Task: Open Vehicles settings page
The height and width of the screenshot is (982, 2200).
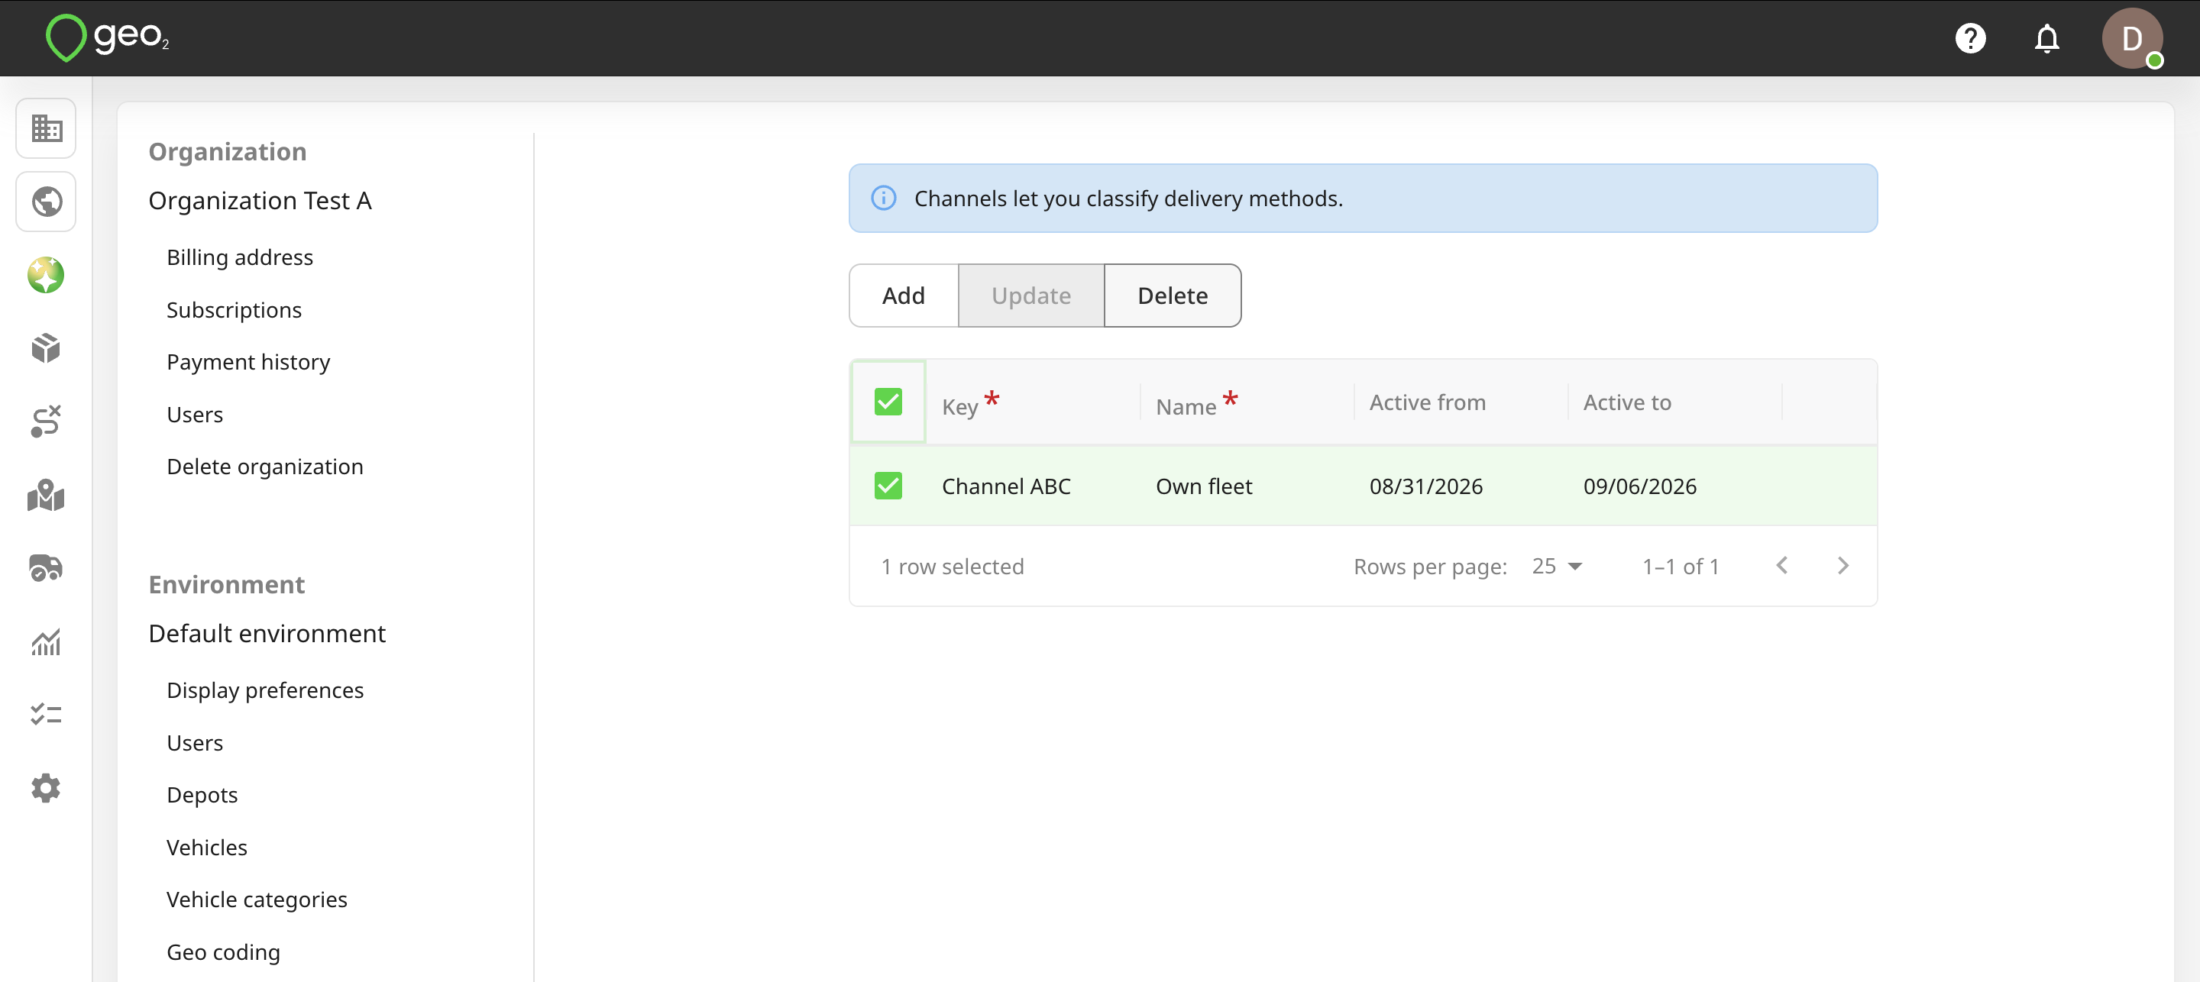Action: coord(207,847)
